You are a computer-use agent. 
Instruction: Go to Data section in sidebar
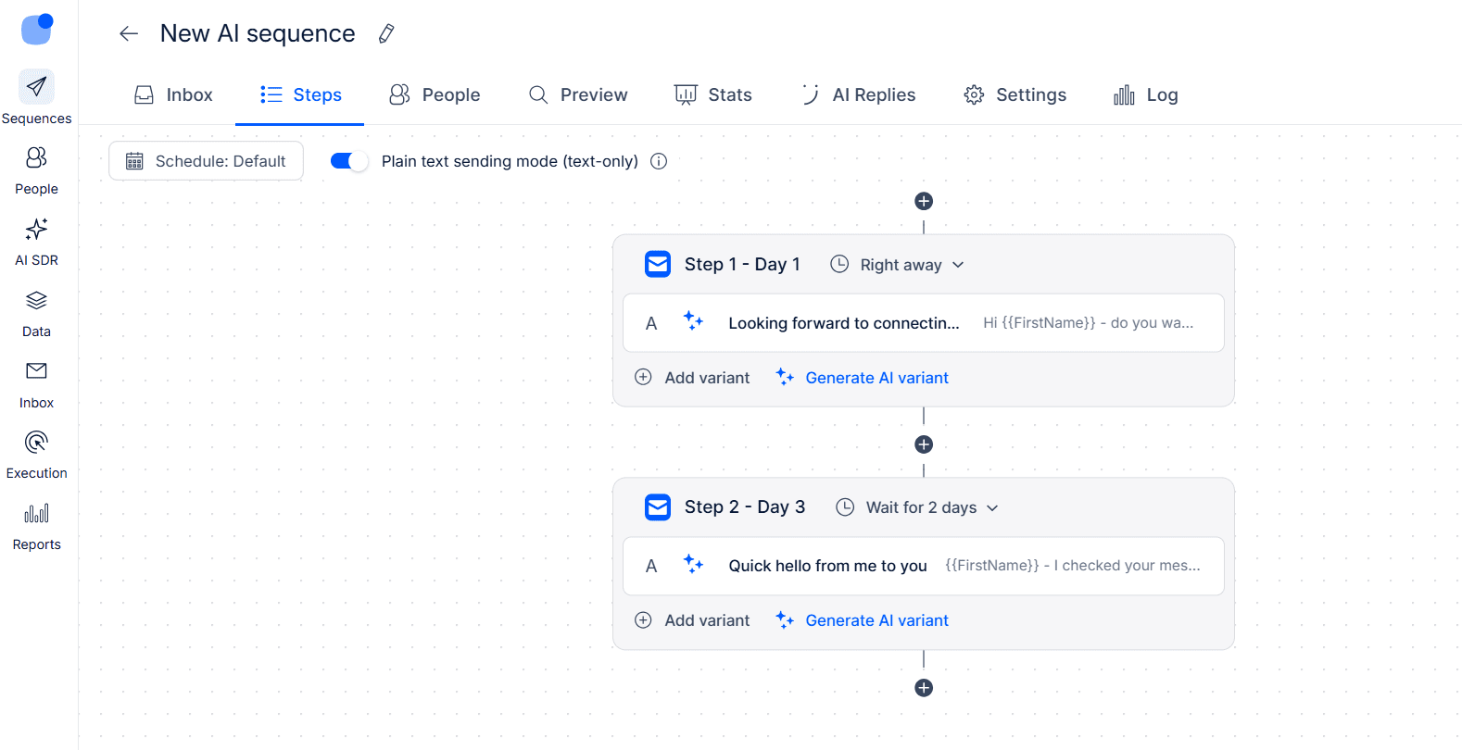tap(36, 313)
